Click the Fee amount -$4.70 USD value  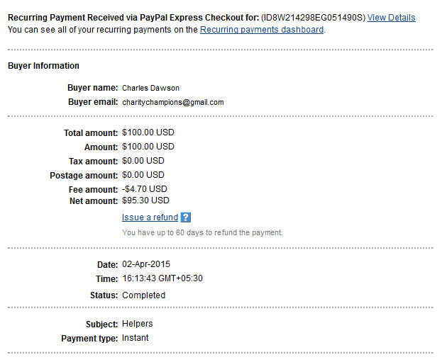[x=145, y=189]
